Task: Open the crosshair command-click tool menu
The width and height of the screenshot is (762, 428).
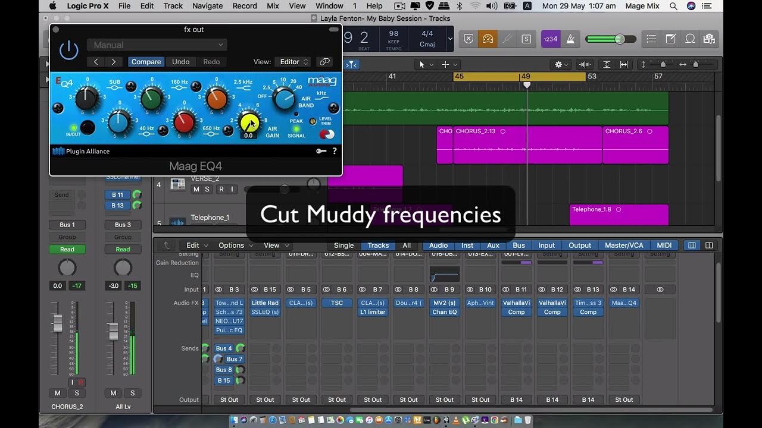Action: click(x=449, y=64)
